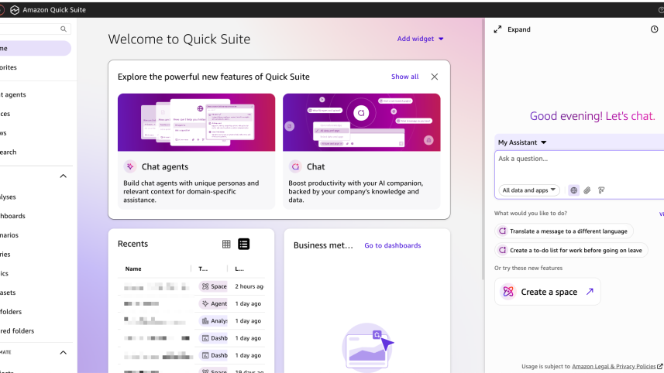Switch Recents to list view
Image resolution: width=664 pixels, height=373 pixels.
(x=243, y=244)
